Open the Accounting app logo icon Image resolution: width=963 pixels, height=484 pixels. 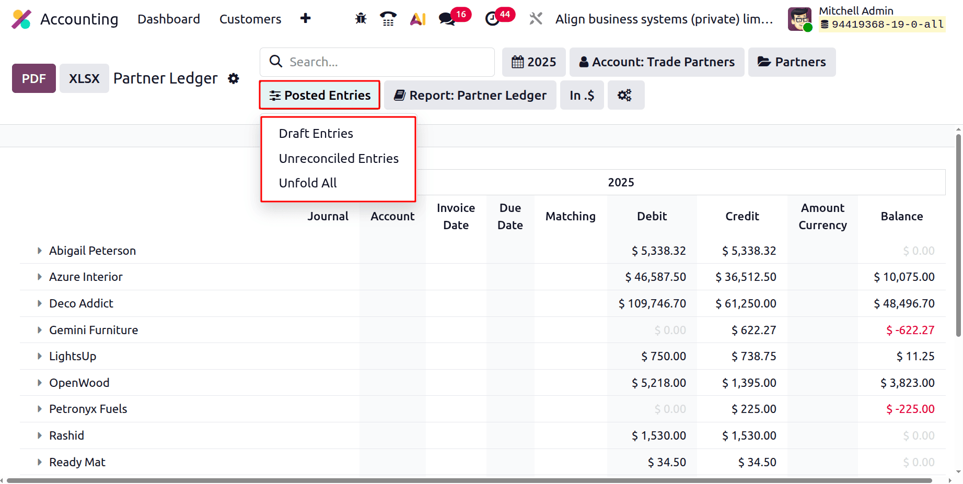(x=21, y=19)
